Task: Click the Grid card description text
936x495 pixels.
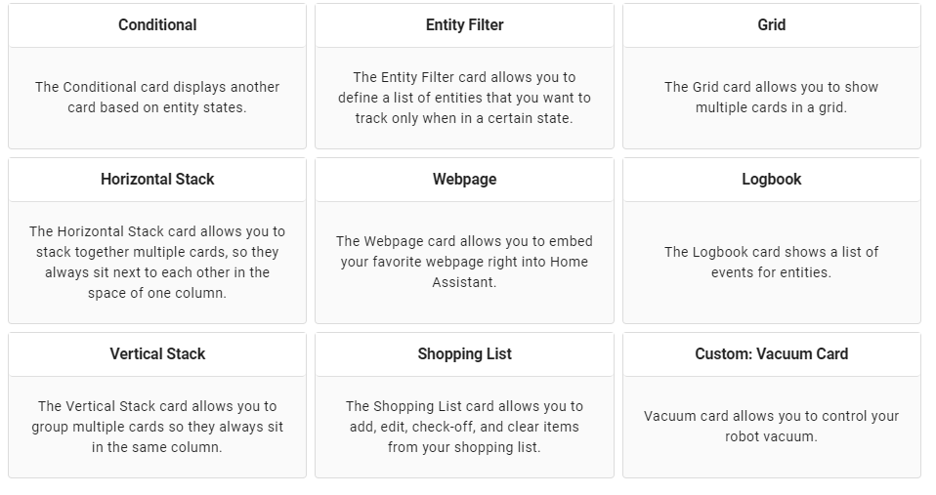Action: (x=771, y=98)
